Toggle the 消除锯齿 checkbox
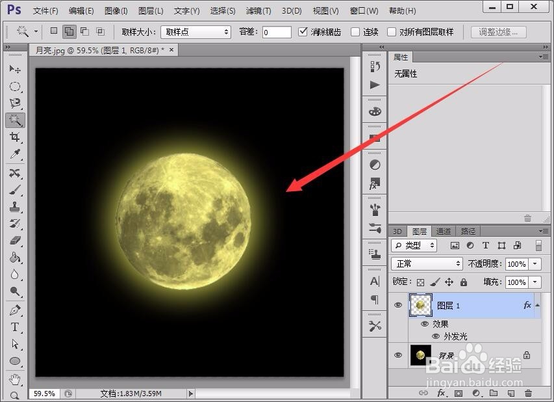 click(x=303, y=31)
